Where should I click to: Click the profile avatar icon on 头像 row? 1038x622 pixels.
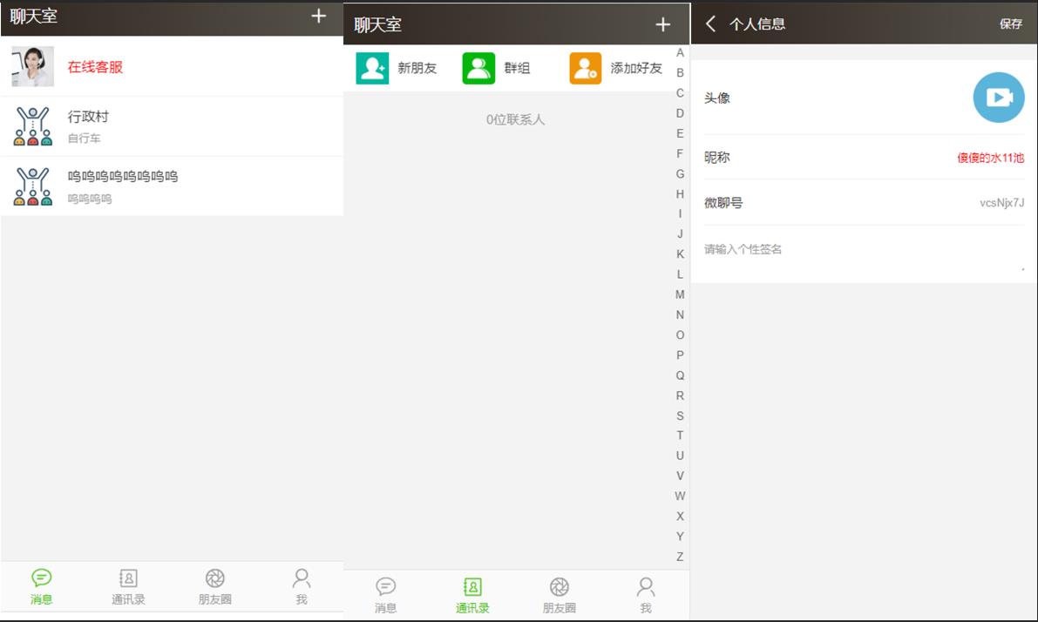pyautogui.click(x=999, y=98)
